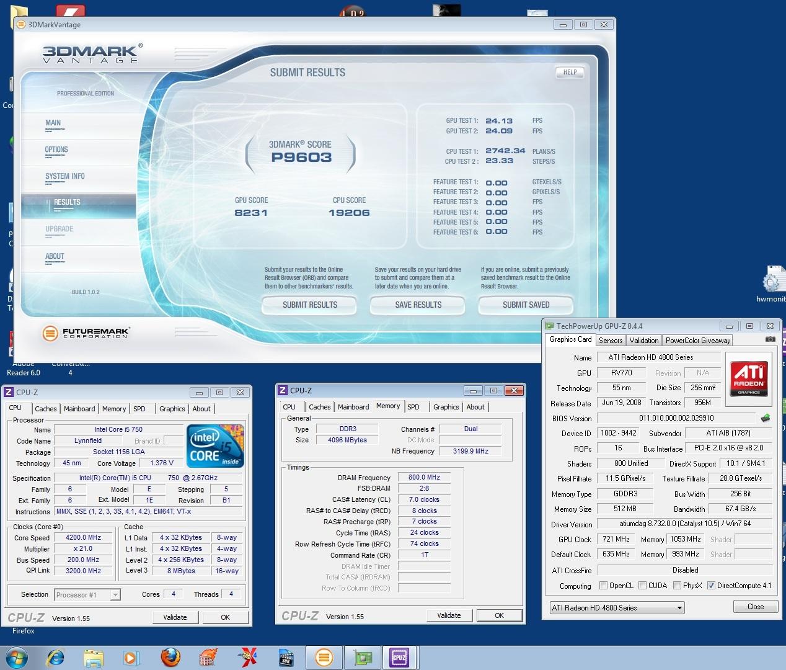Open the Options section in 3DMark

click(56, 150)
